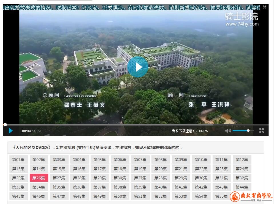This screenshot has width=274, height=204.
Task: Open episode 第31集
Action: pyautogui.click(x=222, y=178)
